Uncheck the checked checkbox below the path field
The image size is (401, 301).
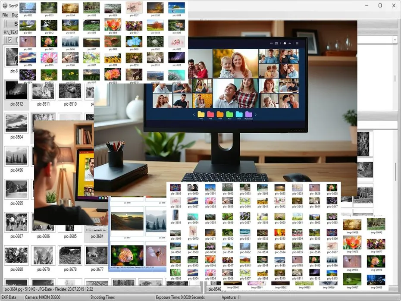click(x=10, y=40)
